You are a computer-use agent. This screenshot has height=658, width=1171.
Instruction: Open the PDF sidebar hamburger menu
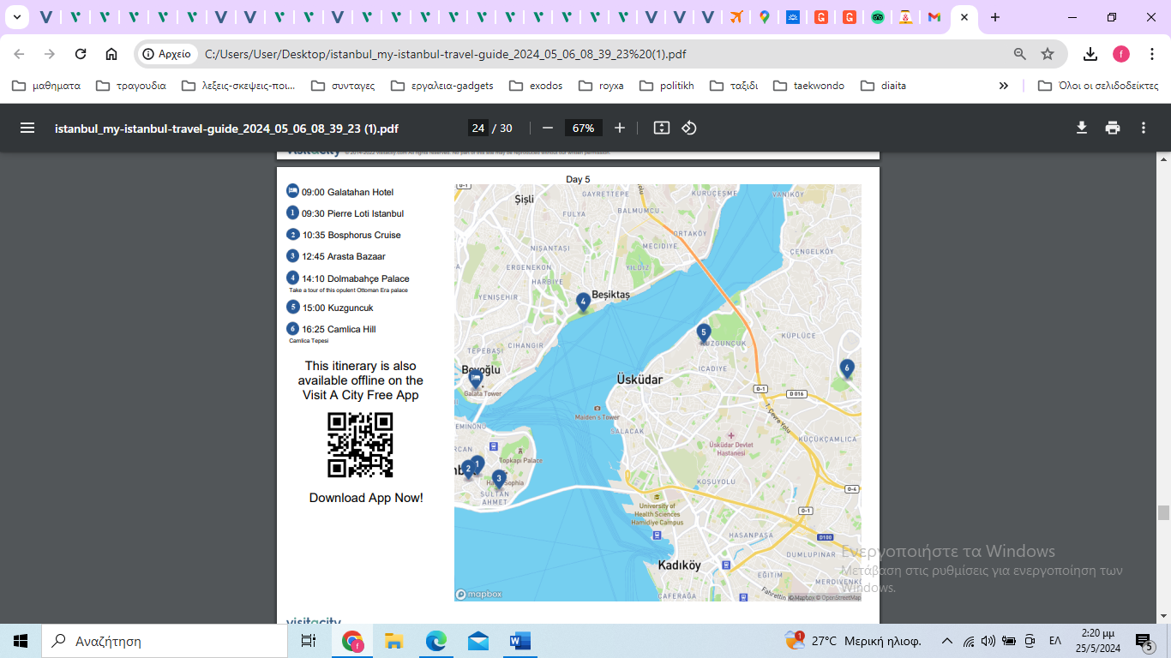click(x=27, y=128)
